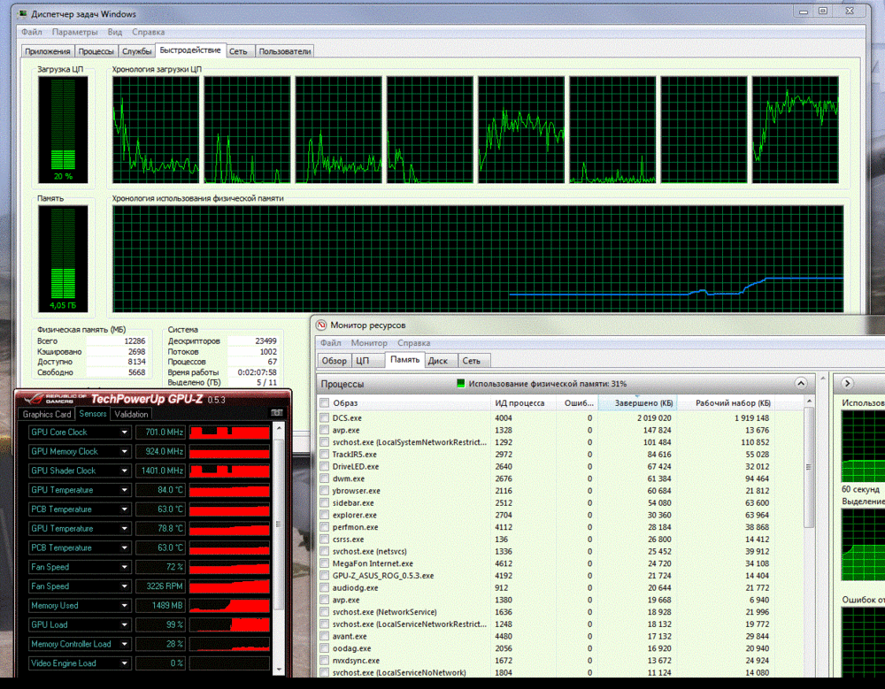This screenshot has height=689, width=885.
Task: Click the GPU Load red sensor graph
Action: pos(230,625)
